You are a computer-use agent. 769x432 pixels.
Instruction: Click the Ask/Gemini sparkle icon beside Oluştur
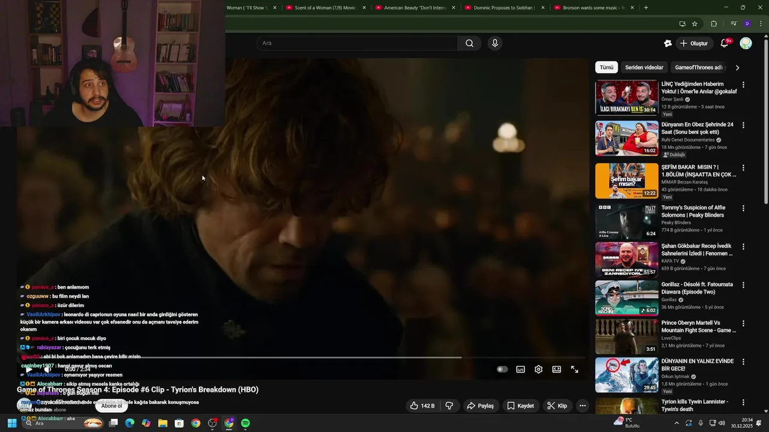coord(667,43)
